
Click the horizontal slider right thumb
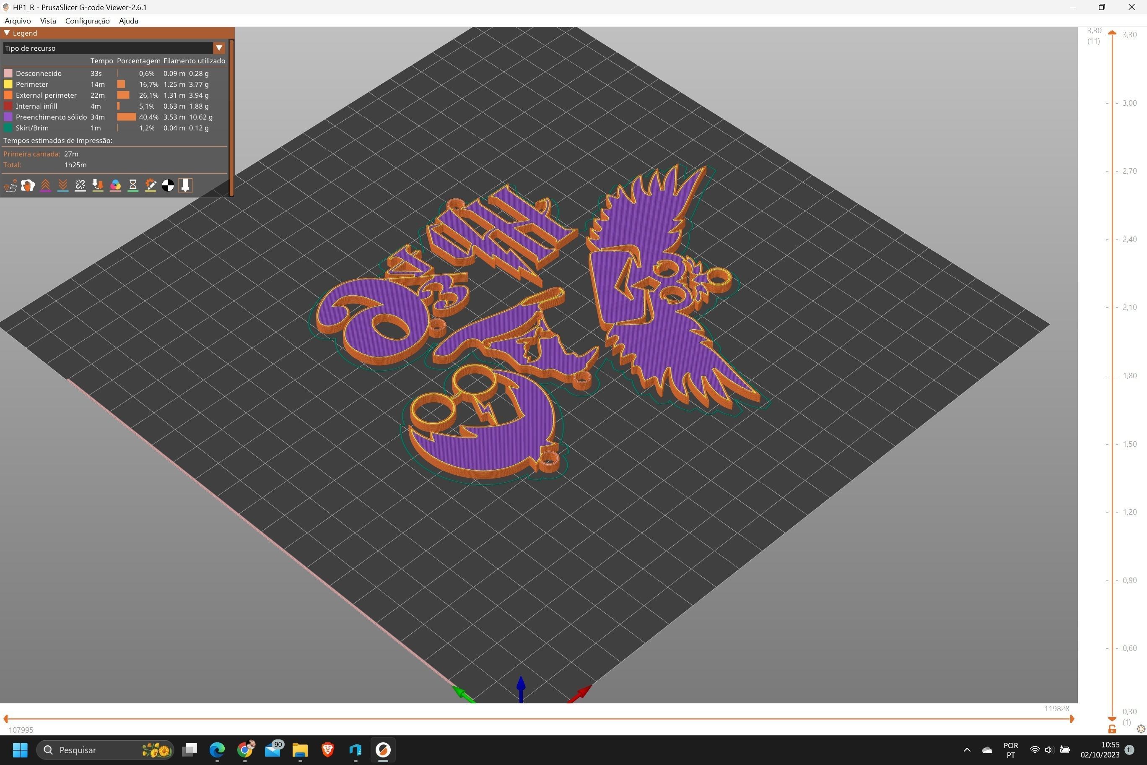(x=1072, y=718)
